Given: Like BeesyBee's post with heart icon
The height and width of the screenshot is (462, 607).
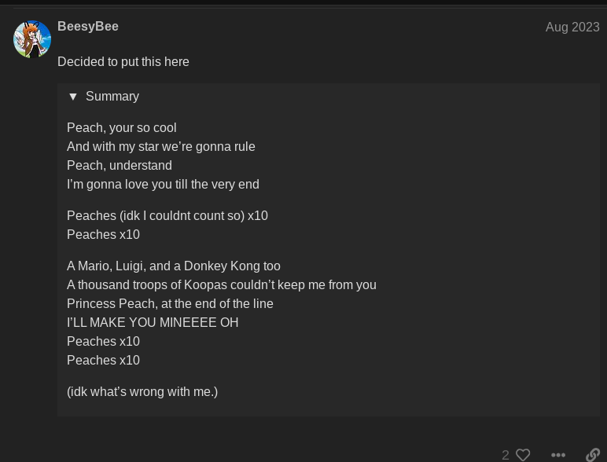Looking at the screenshot, I should click(523, 455).
